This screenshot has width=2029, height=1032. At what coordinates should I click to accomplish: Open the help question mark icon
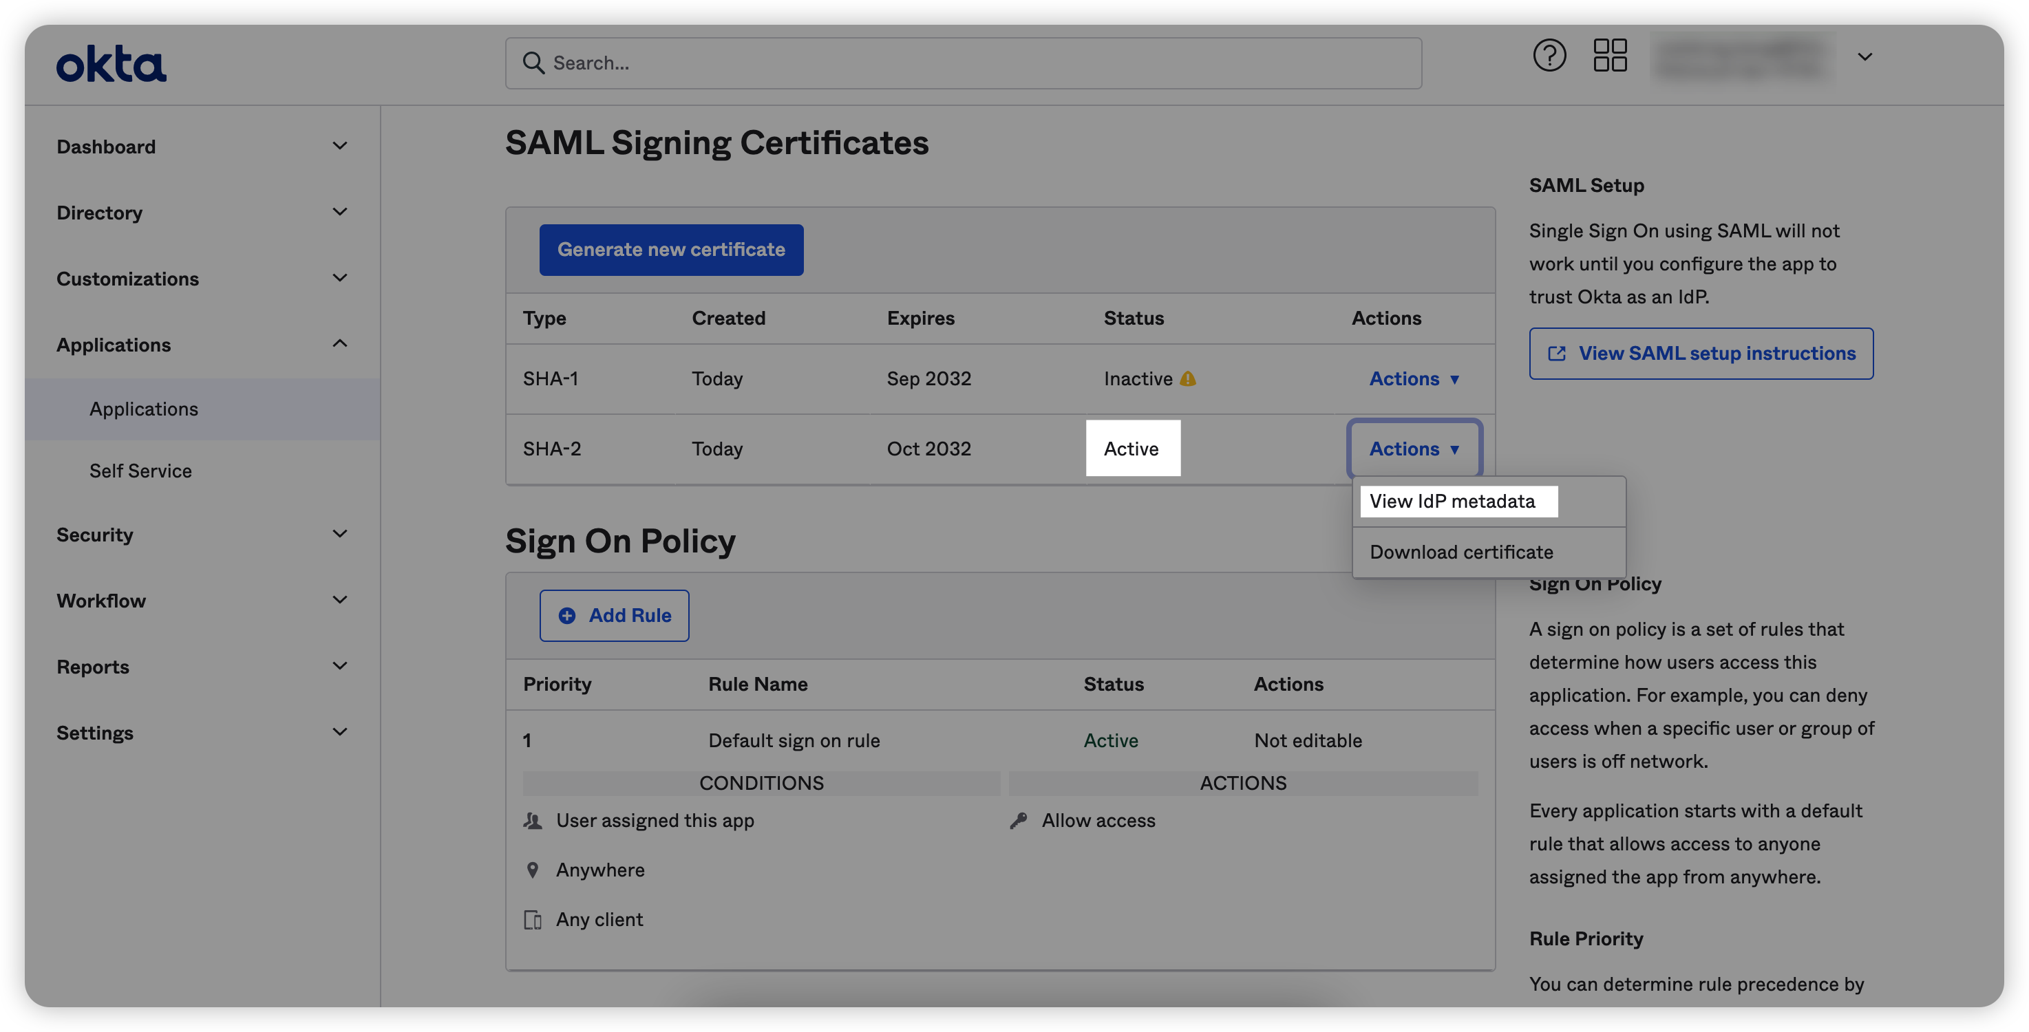click(x=1549, y=56)
